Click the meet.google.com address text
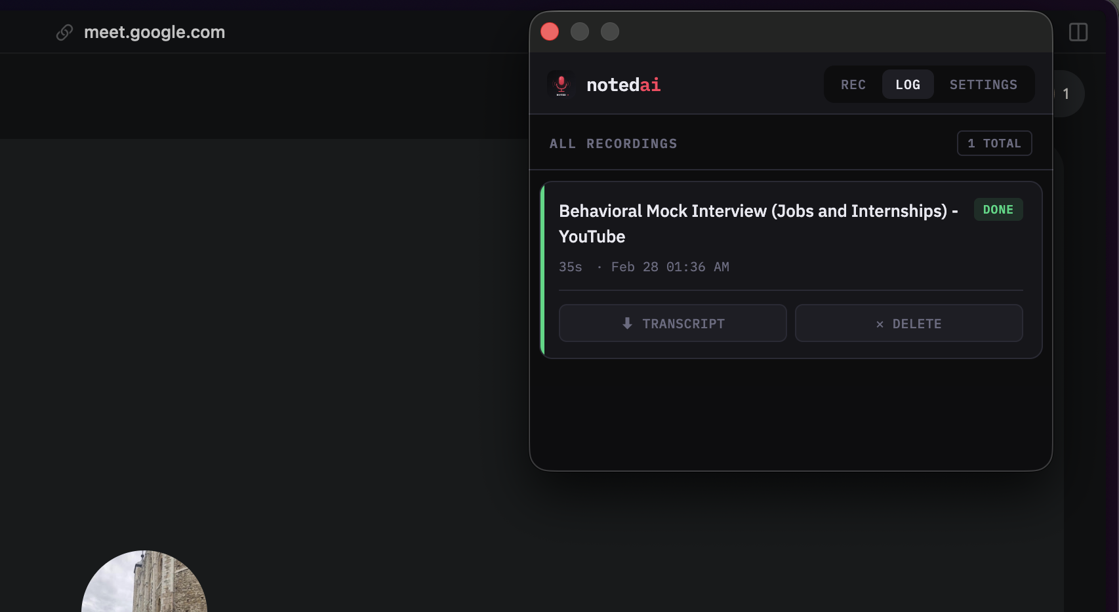The height and width of the screenshot is (612, 1119). (155, 32)
